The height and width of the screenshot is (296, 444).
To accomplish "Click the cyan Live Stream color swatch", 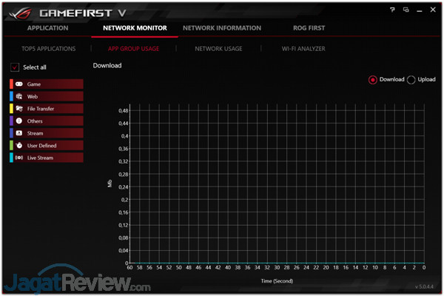I will pyautogui.click(x=11, y=158).
